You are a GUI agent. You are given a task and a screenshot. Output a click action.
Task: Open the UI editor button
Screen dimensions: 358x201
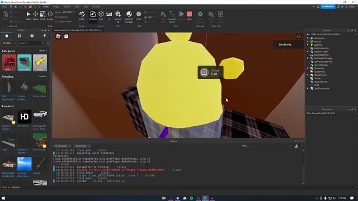coord(109,16)
